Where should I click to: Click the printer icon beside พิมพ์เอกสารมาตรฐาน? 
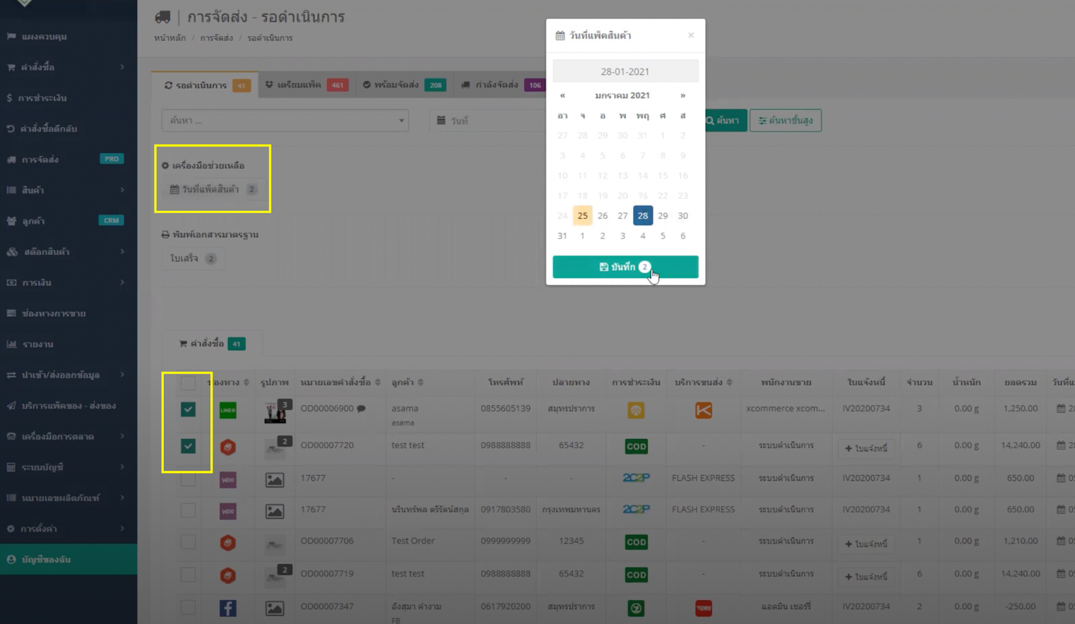click(166, 234)
